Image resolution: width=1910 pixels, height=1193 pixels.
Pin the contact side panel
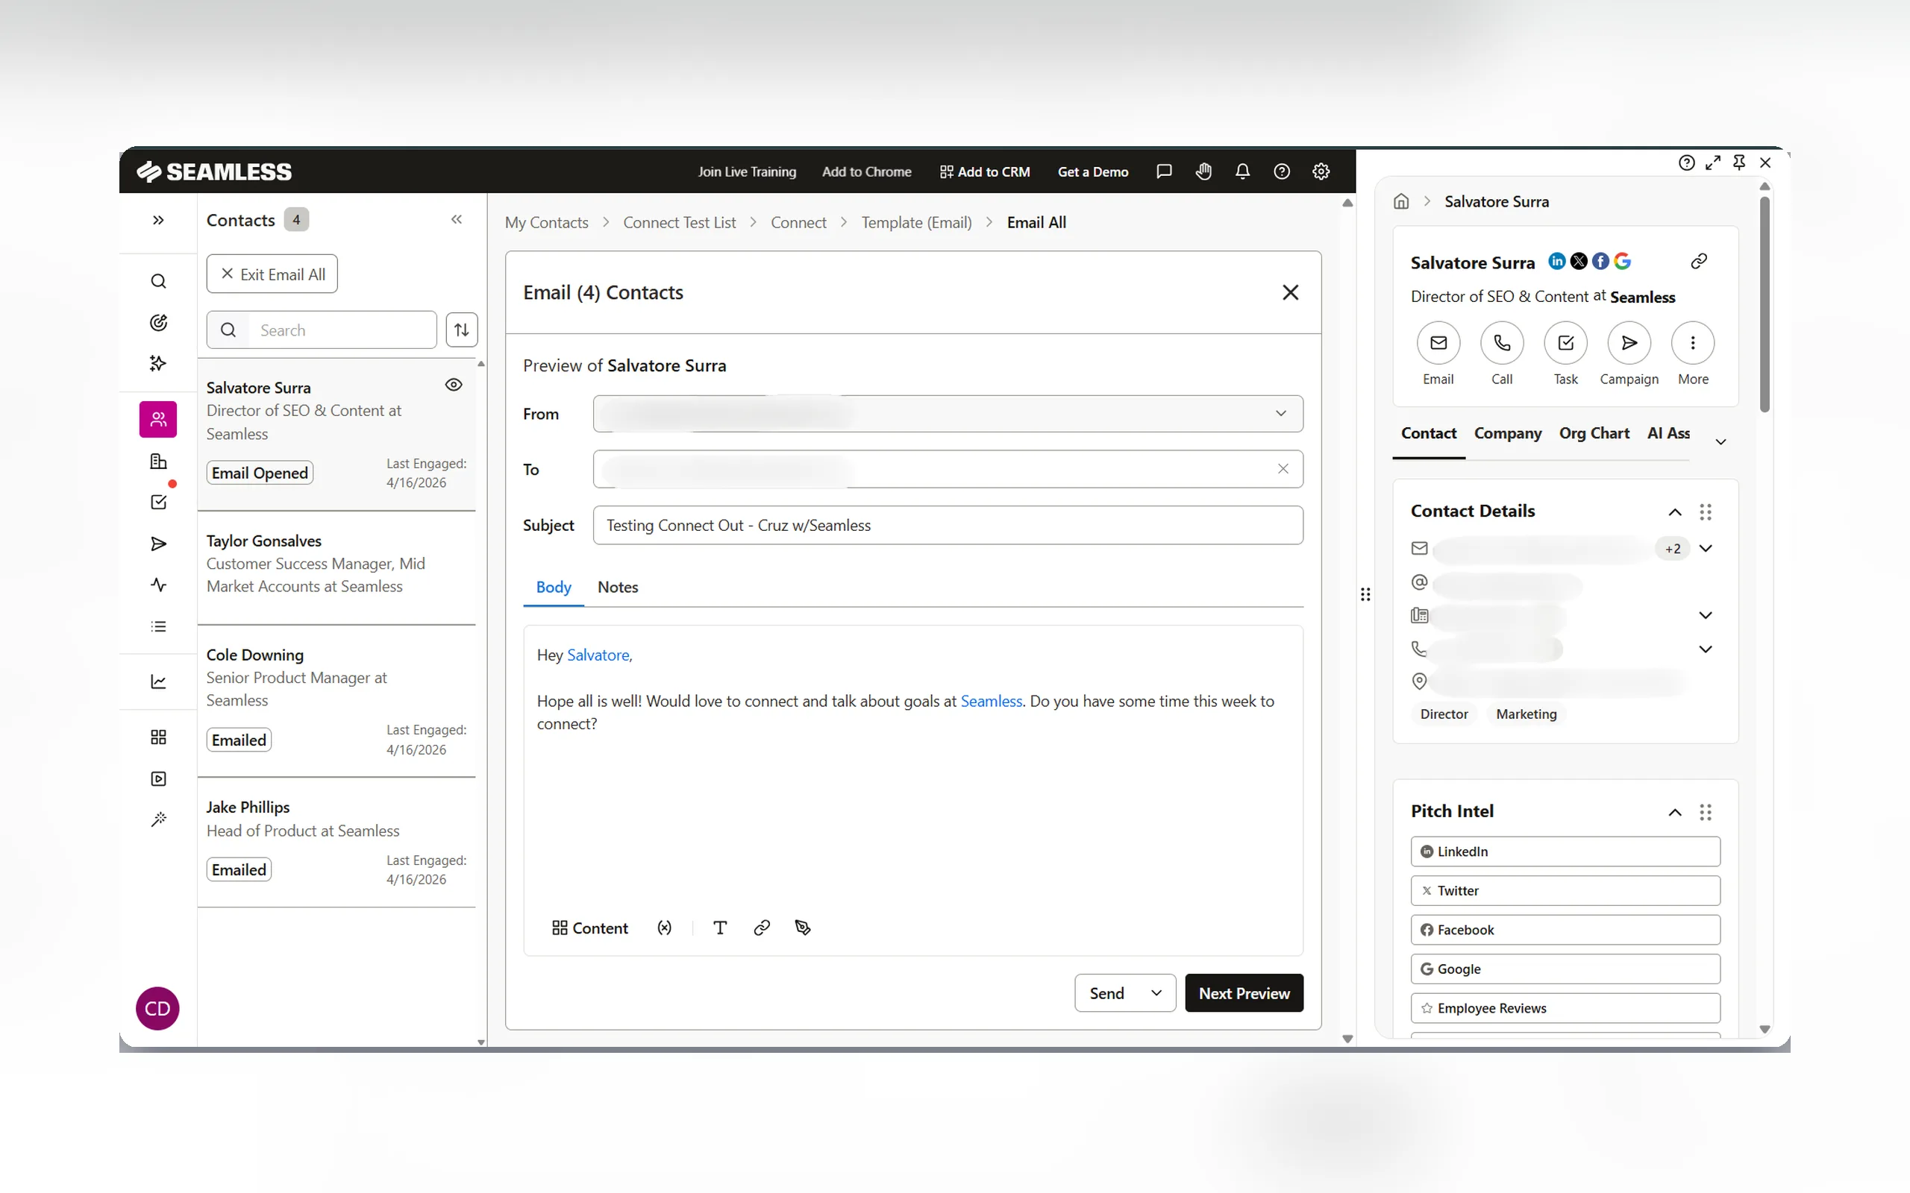(1738, 163)
